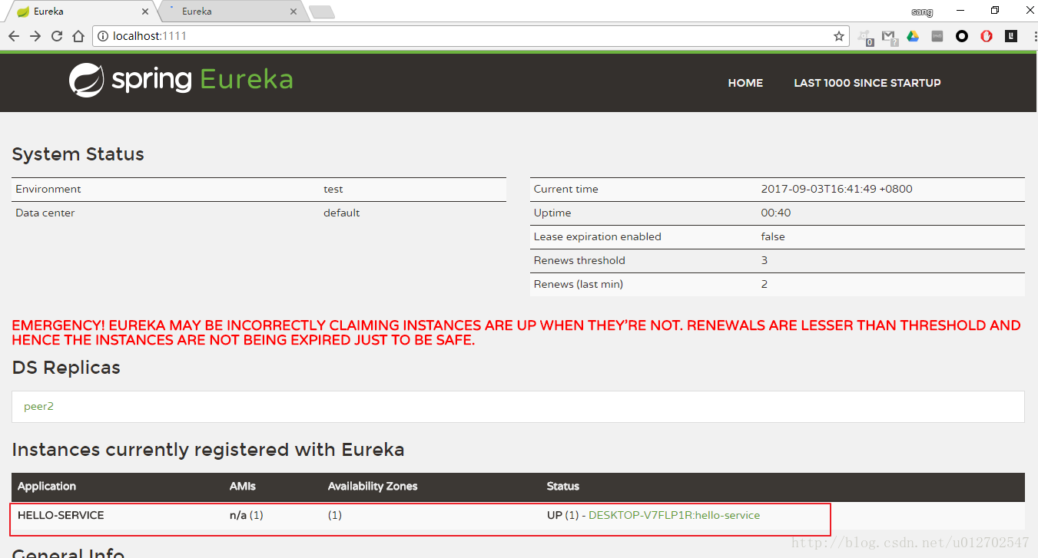The height and width of the screenshot is (558, 1038).
Task: Click the browser back arrow
Action: 14,36
